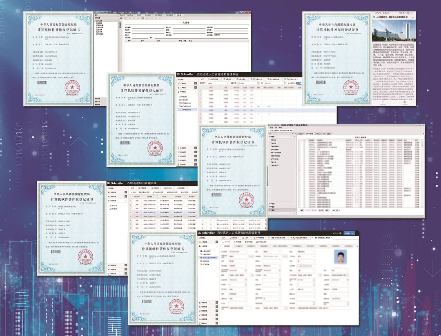Switch to the 入库单 tab
This screenshot has width=441, height=336.
(x=178, y=15)
